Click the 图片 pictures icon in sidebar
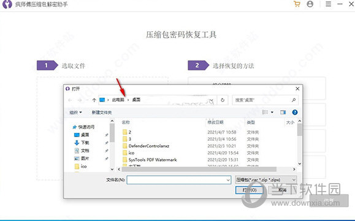The image size is (355, 221). [x=77, y=159]
